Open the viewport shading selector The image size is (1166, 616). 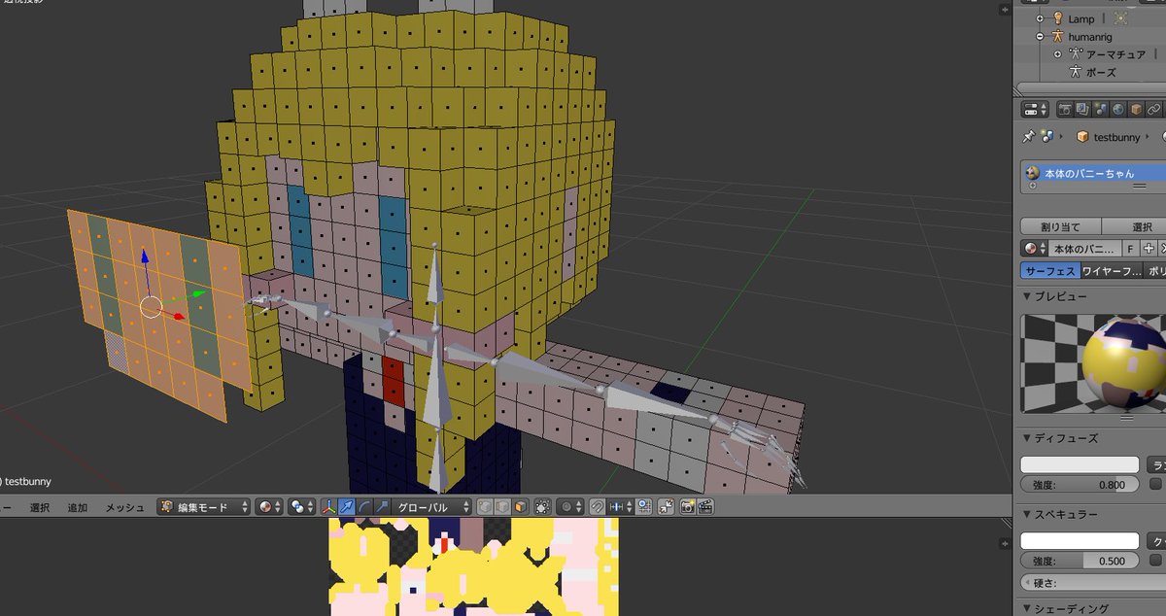pyautogui.click(x=270, y=507)
